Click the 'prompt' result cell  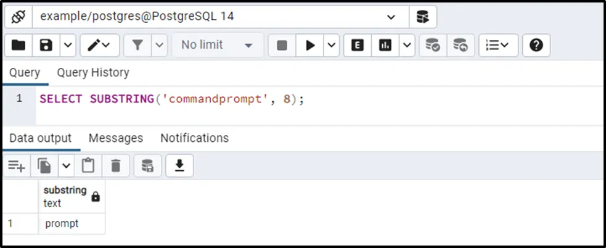(x=71, y=223)
